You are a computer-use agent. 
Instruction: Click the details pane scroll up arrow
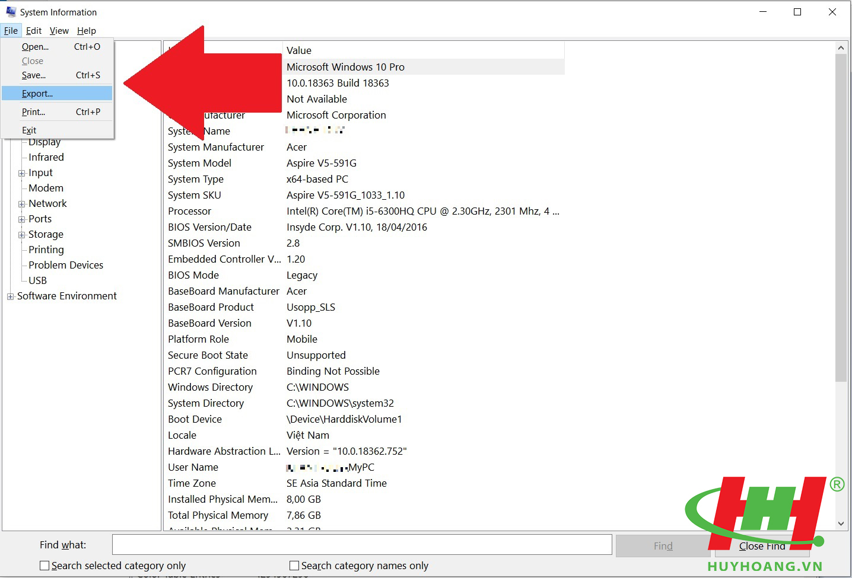pyautogui.click(x=841, y=47)
